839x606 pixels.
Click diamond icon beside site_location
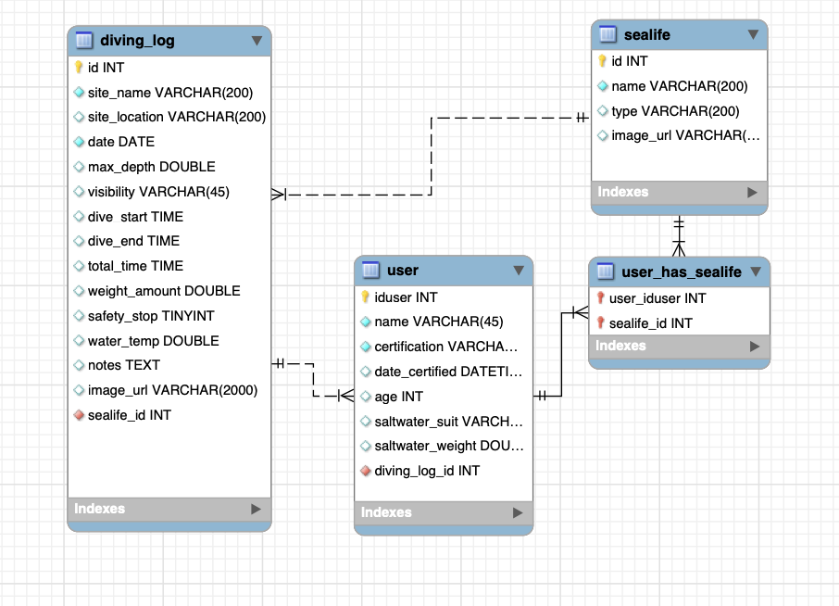(x=80, y=117)
